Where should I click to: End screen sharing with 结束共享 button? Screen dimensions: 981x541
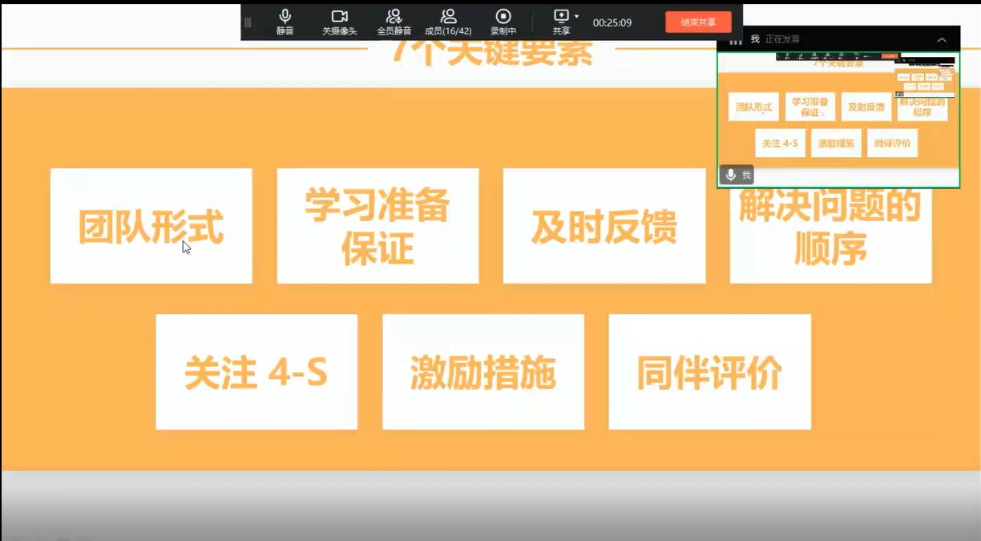[x=698, y=22]
